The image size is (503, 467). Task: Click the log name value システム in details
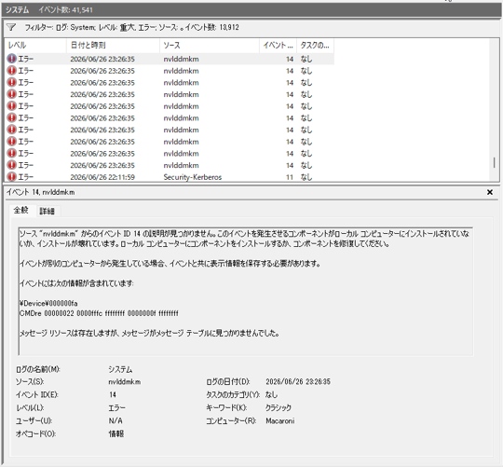click(x=120, y=369)
